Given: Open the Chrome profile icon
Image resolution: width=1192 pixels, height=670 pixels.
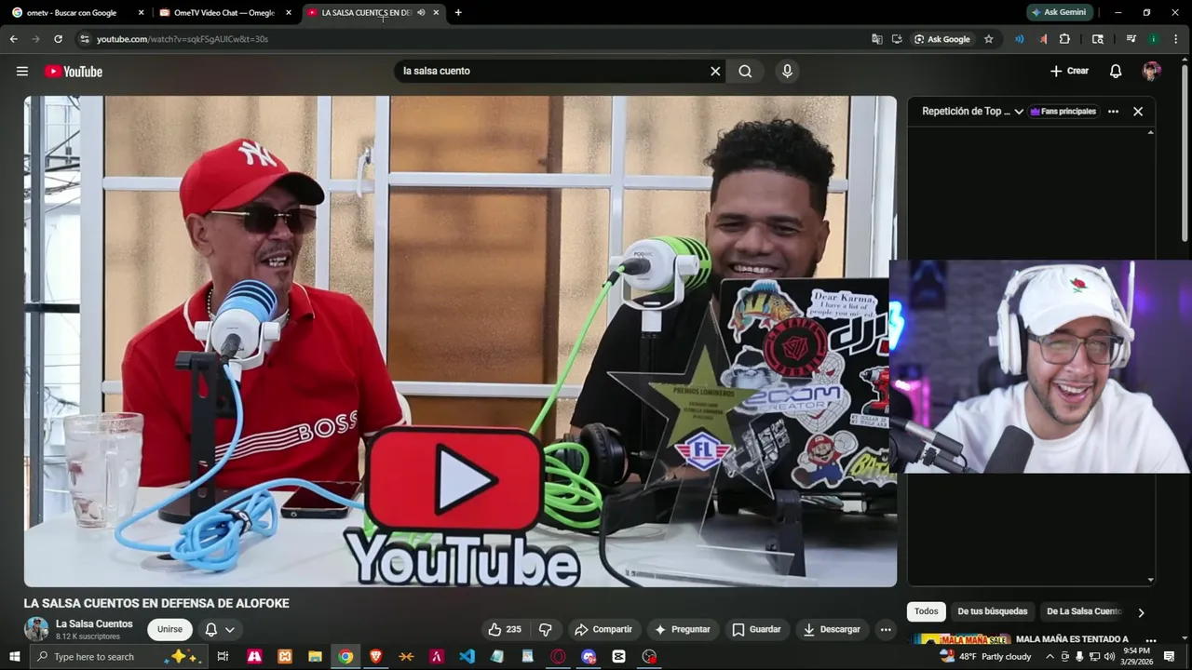Looking at the screenshot, I should (1153, 39).
